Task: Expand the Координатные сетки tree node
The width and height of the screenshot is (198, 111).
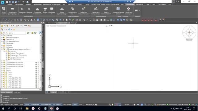Action: coord(2,41)
